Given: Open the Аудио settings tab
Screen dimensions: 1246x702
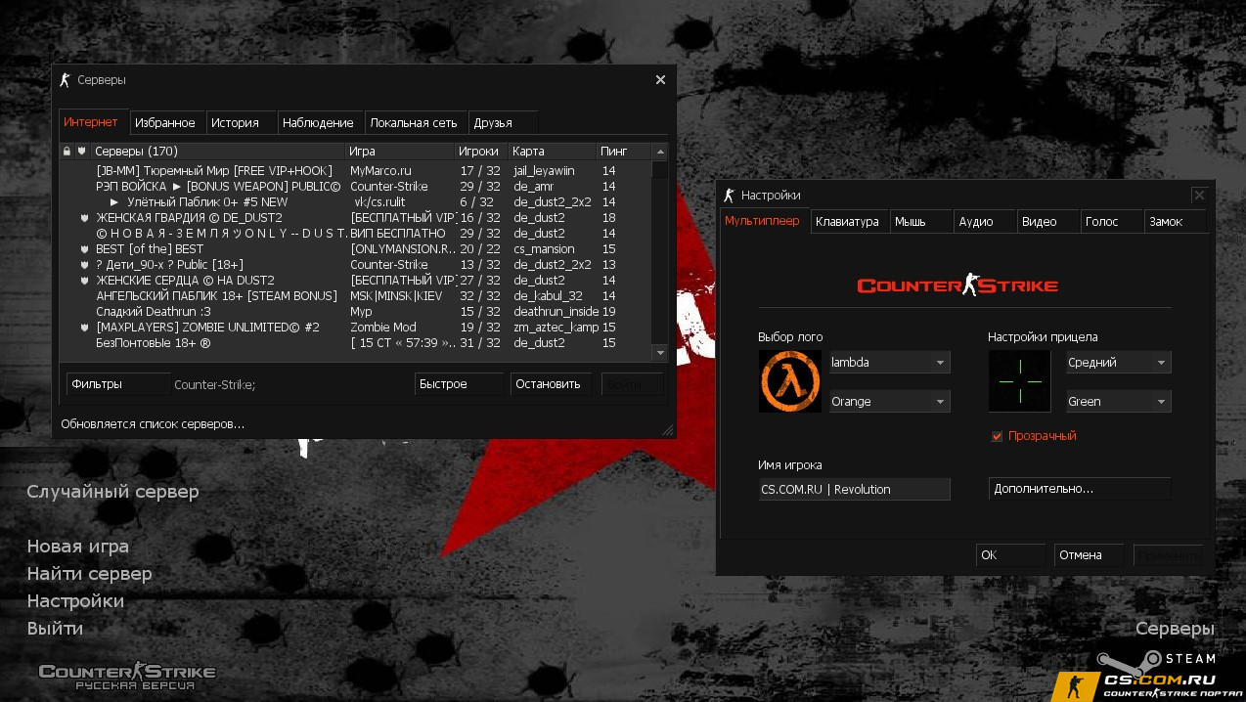Looking at the screenshot, I should click(x=985, y=222).
